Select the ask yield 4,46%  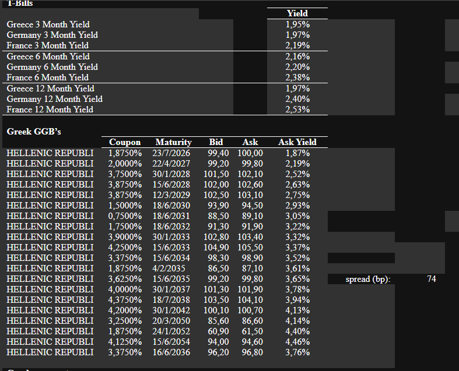(297, 342)
